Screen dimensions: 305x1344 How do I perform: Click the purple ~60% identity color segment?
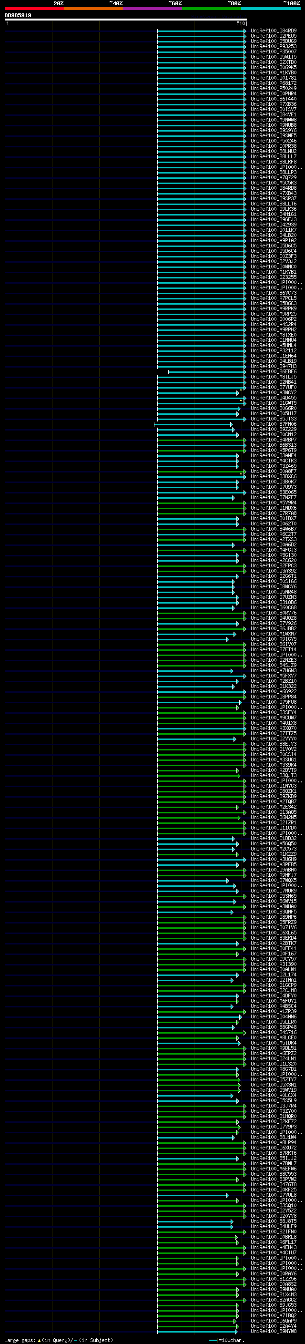[153, 9]
